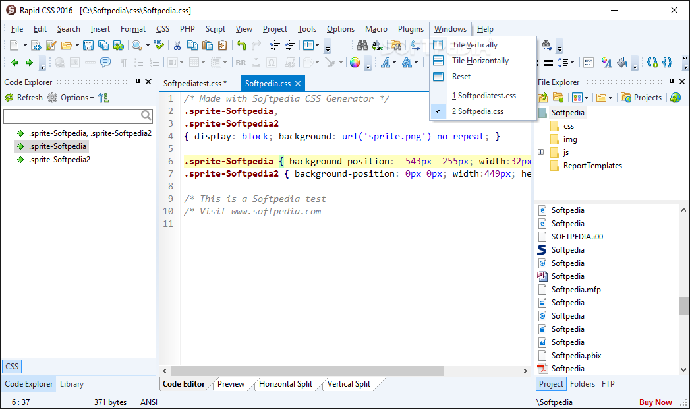Click the Projects button in File Explorer

pos(641,97)
